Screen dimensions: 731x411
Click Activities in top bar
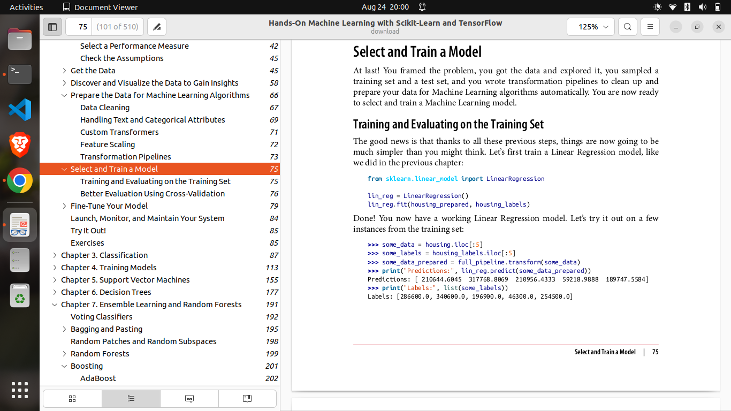(26, 7)
